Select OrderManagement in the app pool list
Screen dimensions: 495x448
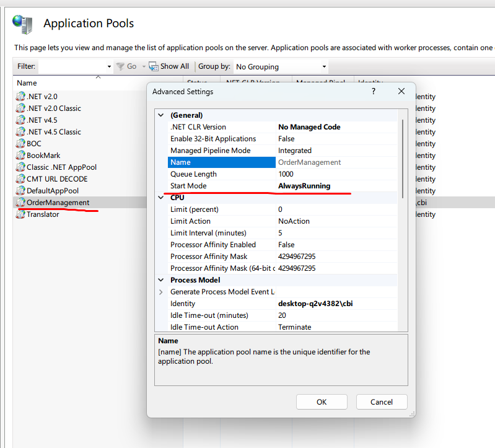click(58, 203)
